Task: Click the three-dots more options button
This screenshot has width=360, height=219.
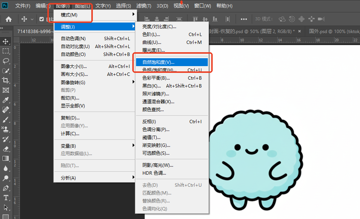Action: pos(244,19)
